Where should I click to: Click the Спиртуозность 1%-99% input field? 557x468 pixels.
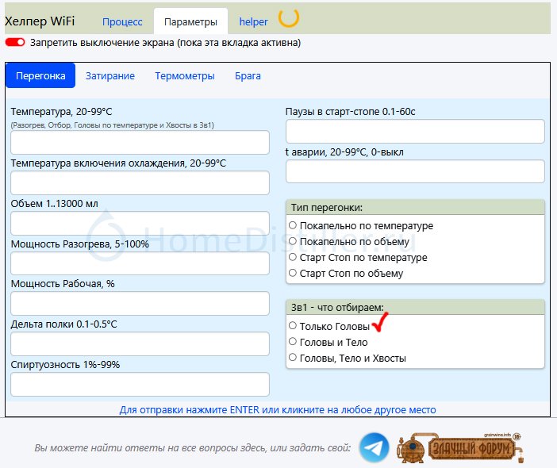(140, 385)
